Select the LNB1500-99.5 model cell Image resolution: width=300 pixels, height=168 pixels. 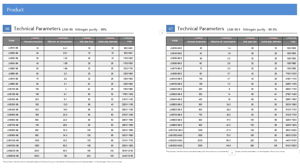coord(175,135)
